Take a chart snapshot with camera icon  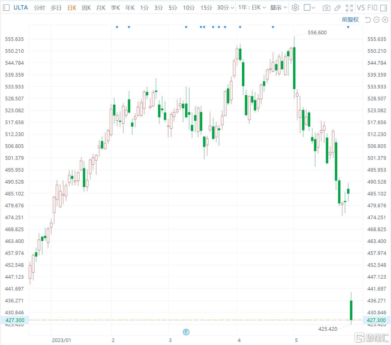[x=326, y=8]
